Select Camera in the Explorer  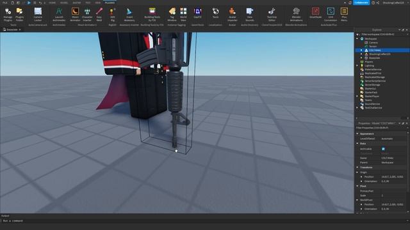pyautogui.click(x=373, y=43)
